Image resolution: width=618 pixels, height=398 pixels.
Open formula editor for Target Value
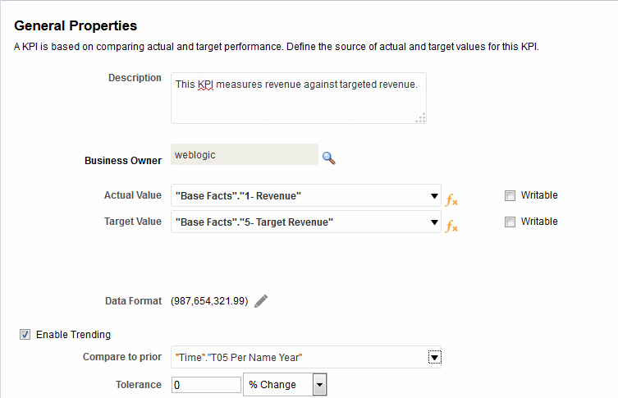tap(451, 226)
